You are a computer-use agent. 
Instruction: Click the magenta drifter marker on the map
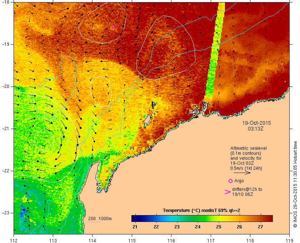[x=114, y=28]
